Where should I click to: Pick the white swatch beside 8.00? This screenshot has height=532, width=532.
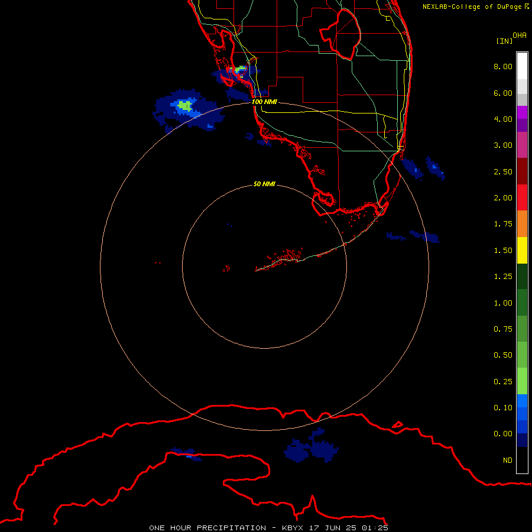click(x=522, y=66)
